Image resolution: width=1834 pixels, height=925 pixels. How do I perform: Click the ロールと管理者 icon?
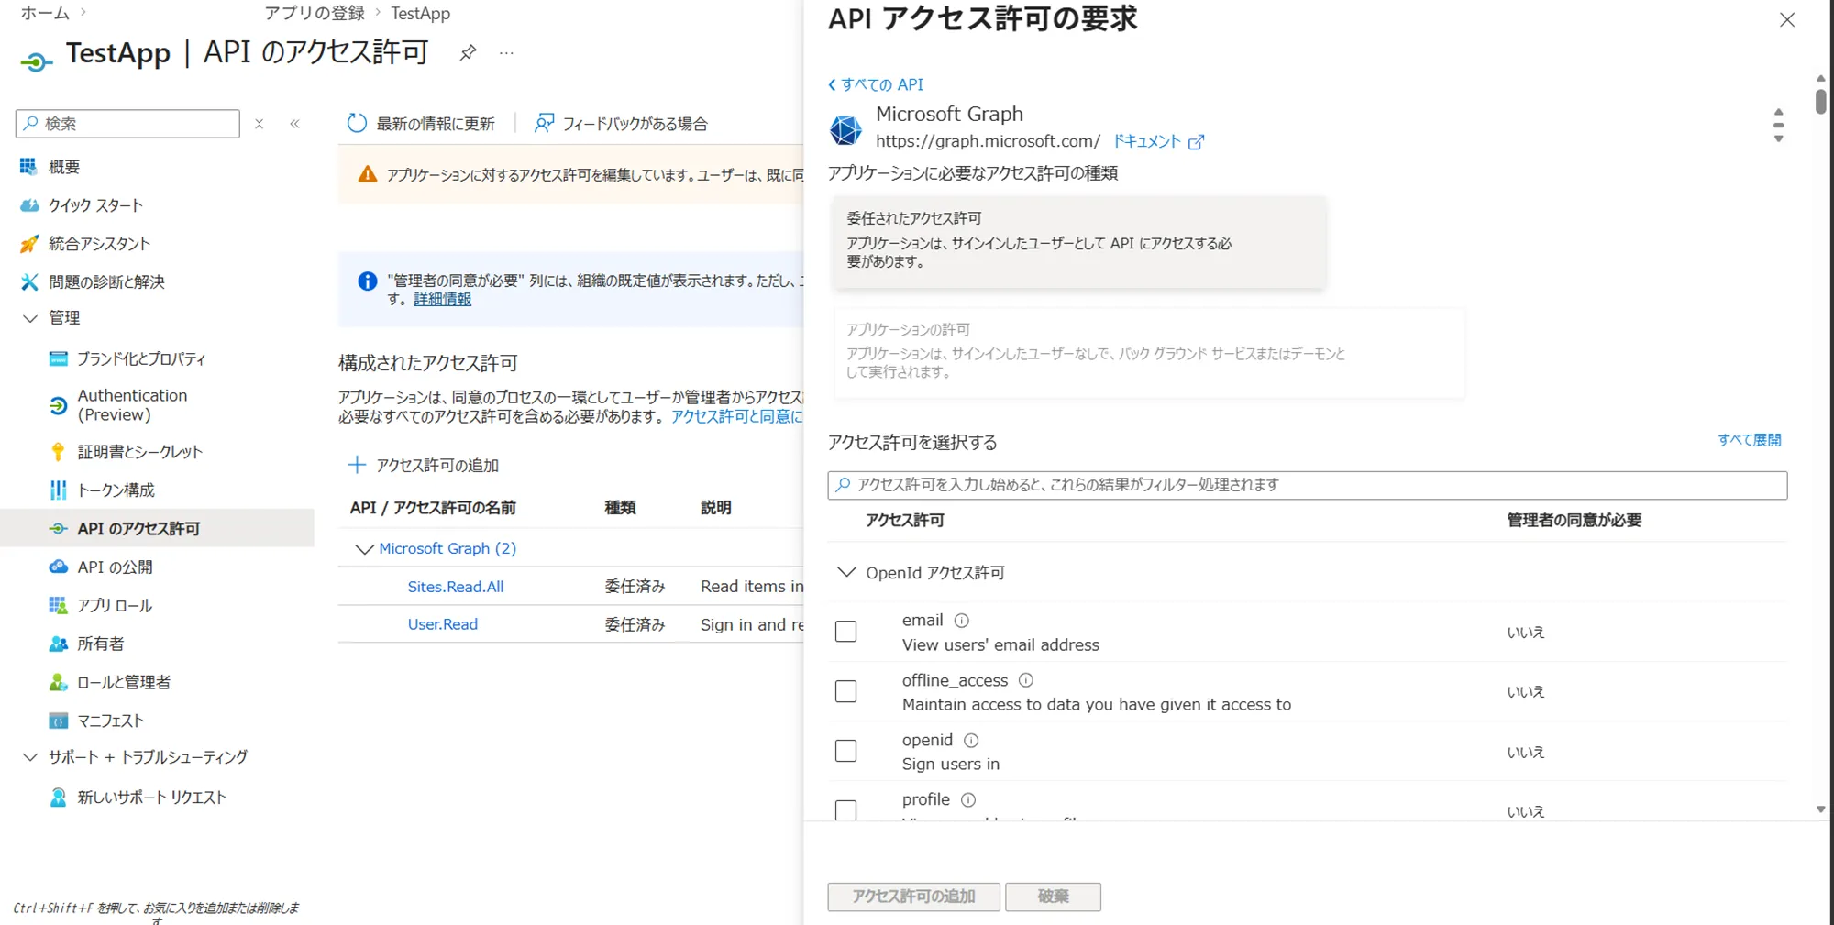click(58, 682)
